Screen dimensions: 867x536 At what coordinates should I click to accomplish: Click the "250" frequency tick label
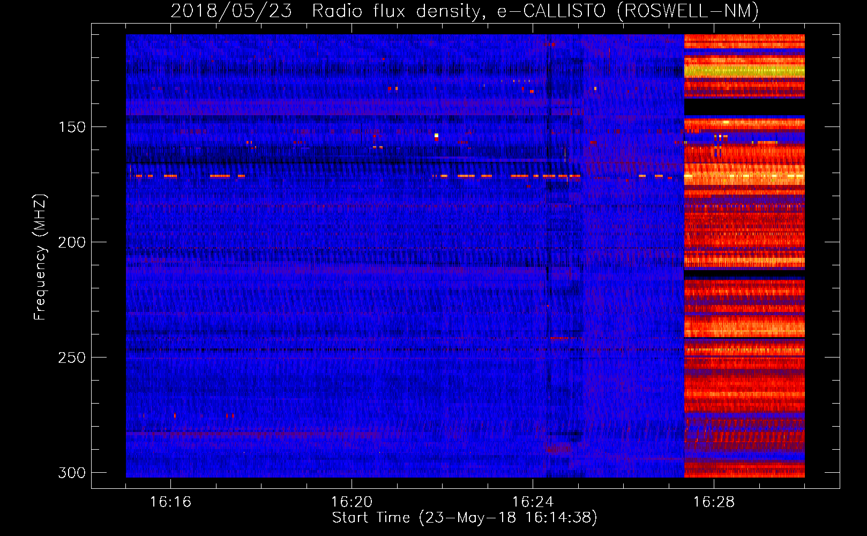pyautogui.click(x=72, y=358)
